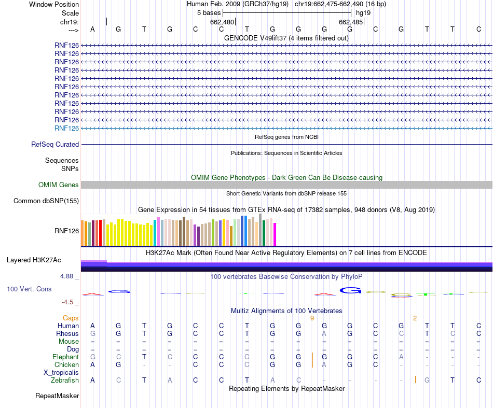The width and height of the screenshot is (493, 408).
Task: Click the SNPs track label
Action: point(70,168)
